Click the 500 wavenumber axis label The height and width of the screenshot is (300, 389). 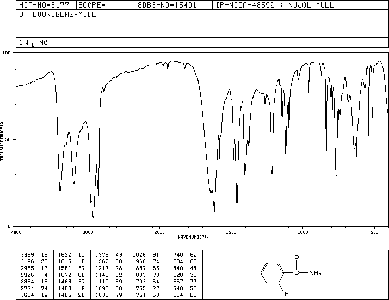[x=374, y=232]
